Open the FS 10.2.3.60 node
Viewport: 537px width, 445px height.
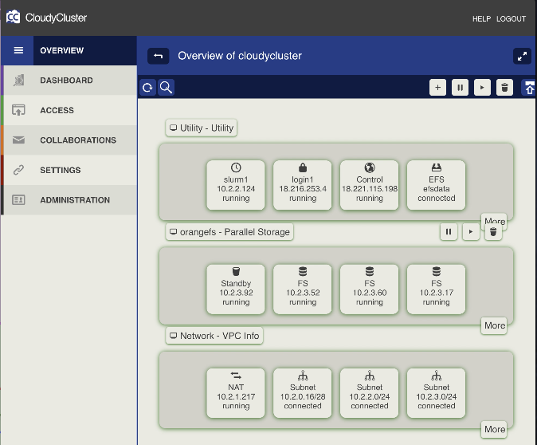click(x=369, y=289)
